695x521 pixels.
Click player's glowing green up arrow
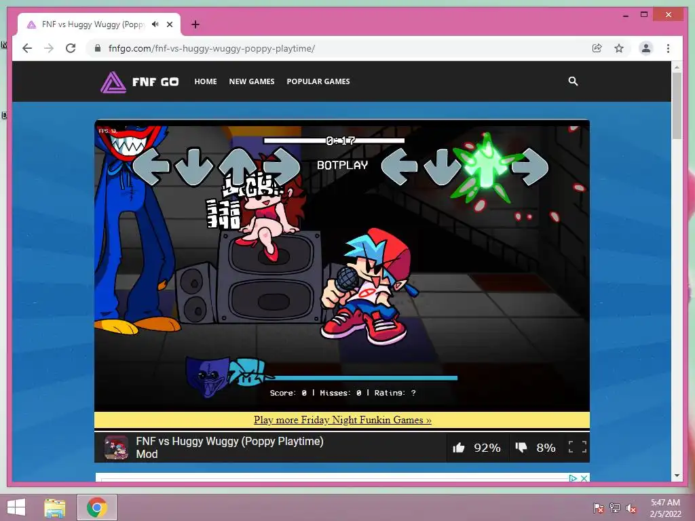point(487,168)
